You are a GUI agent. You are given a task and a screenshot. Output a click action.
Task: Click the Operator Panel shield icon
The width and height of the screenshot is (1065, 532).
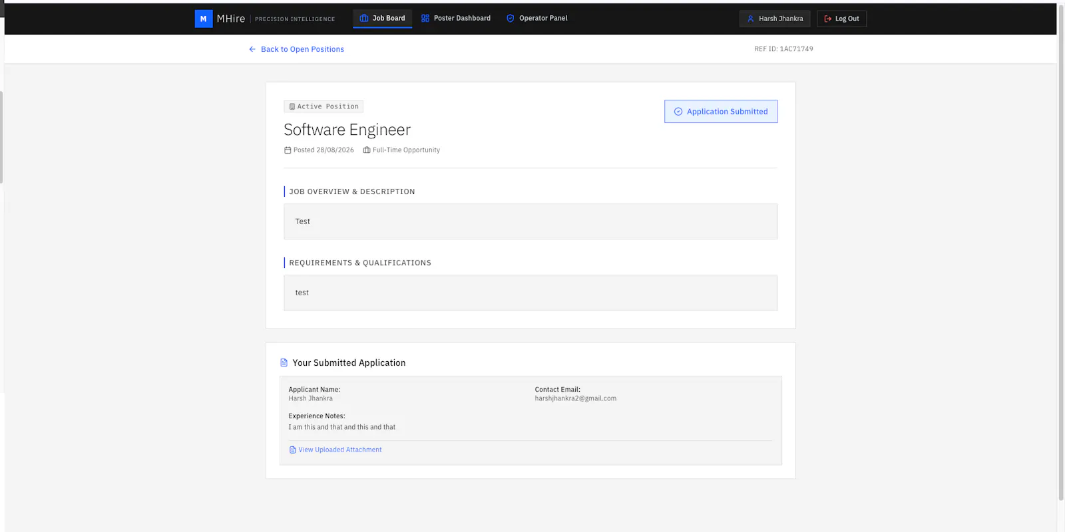[511, 19]
